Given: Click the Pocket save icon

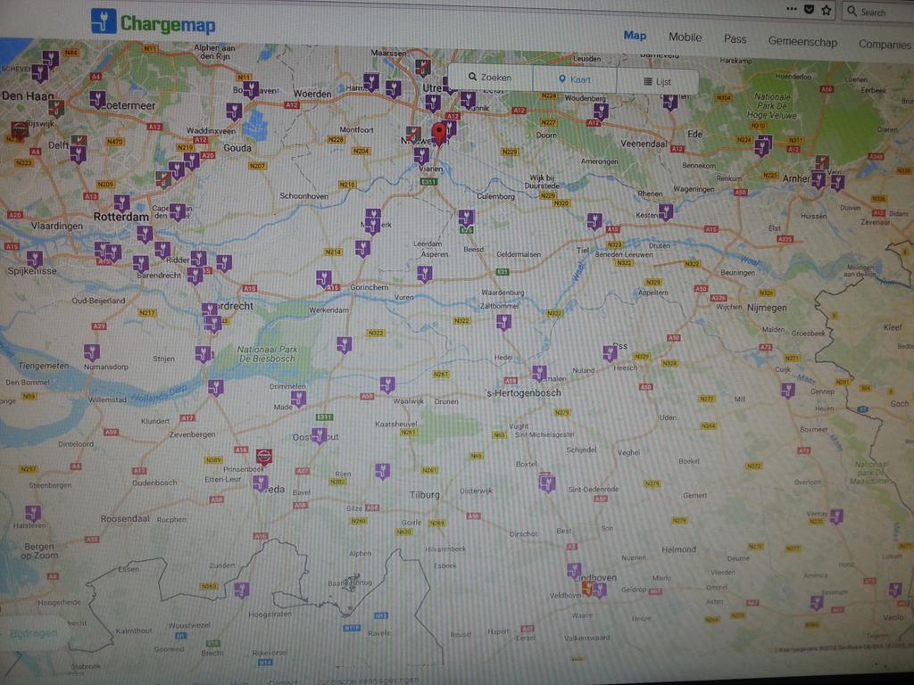Looking at the screenshot, I should coord(809,9).
